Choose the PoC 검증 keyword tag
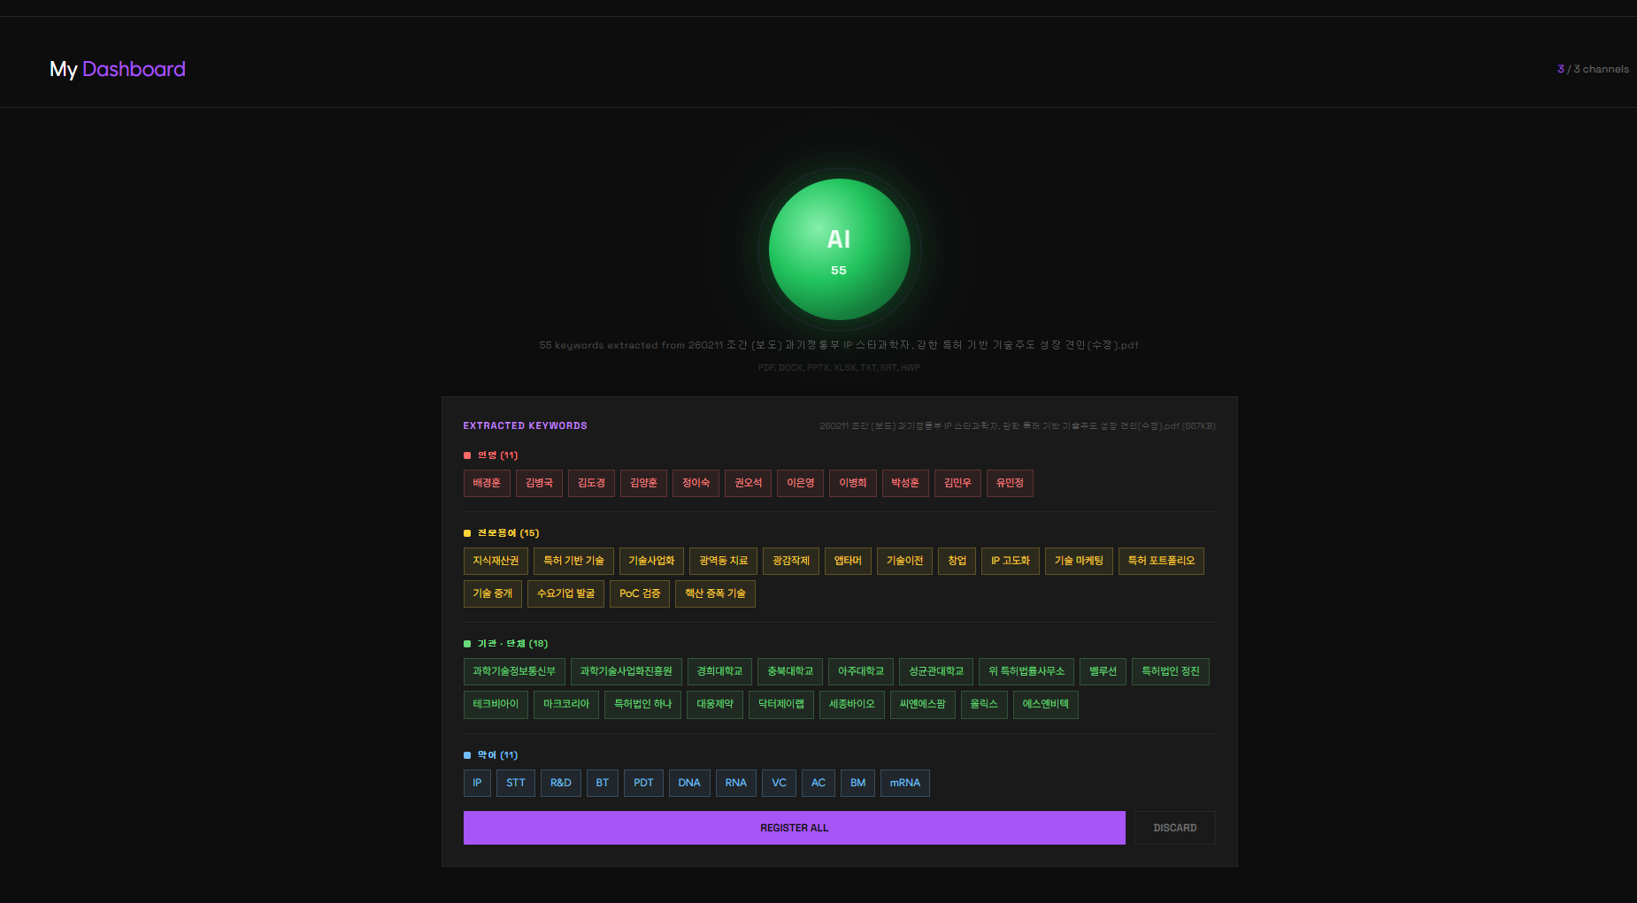 [x=640, y=593]
